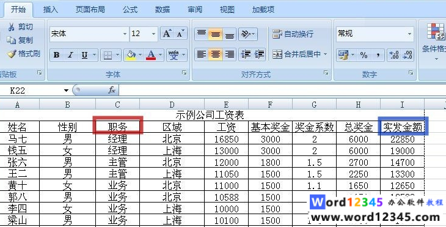Increase decimal places icon
The height and width of the screenshot is (227, 446).
tap(394, 55)
